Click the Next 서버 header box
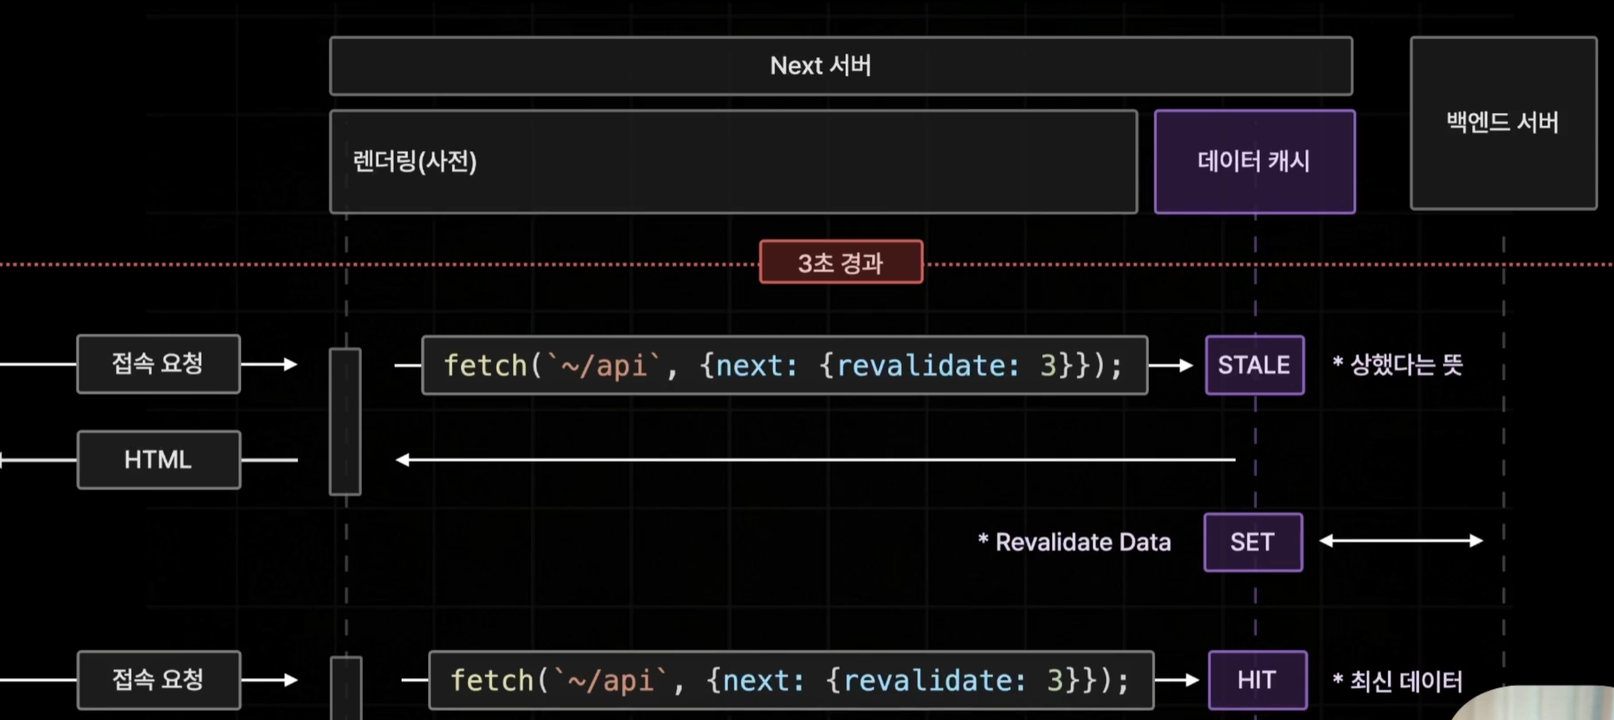 click(840, 66)
